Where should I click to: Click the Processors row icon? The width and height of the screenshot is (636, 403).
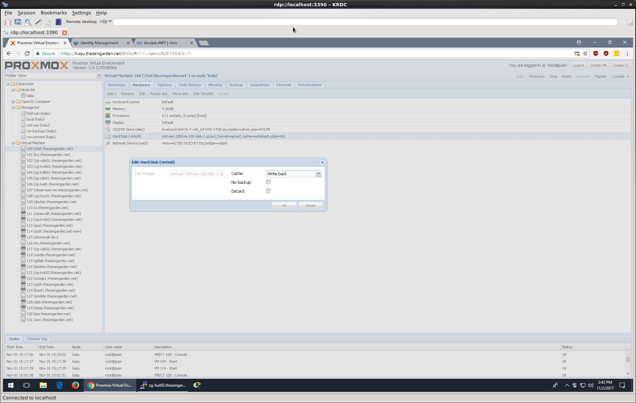click(108, 116)
